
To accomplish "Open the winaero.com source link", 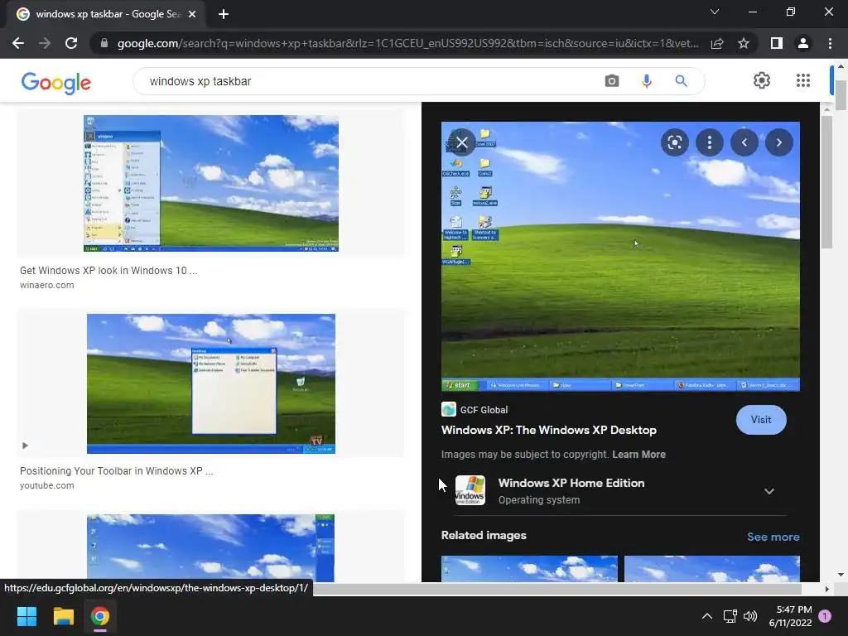I will click(47, 285).
